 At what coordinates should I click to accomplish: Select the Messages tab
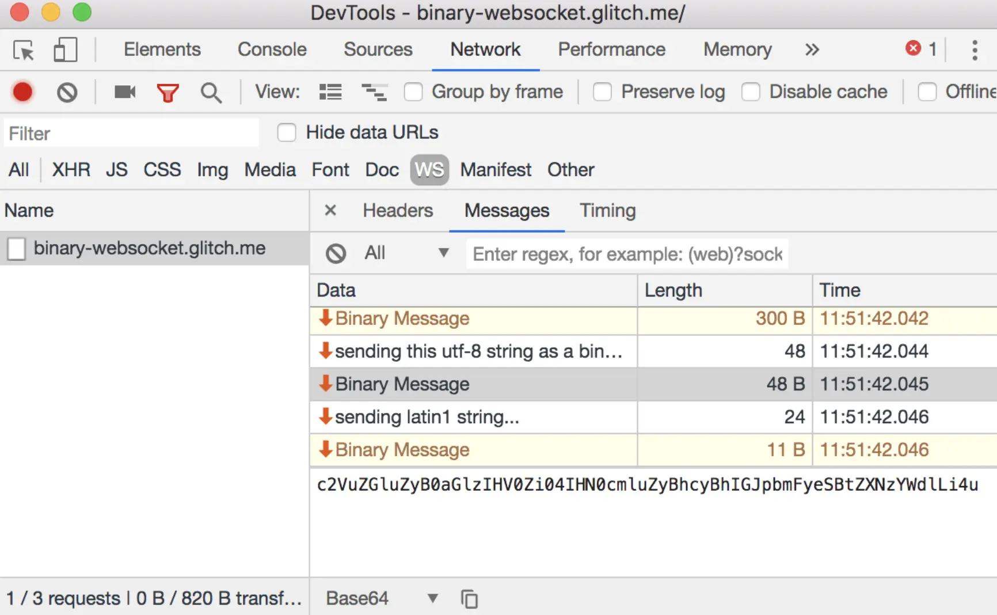507,211
